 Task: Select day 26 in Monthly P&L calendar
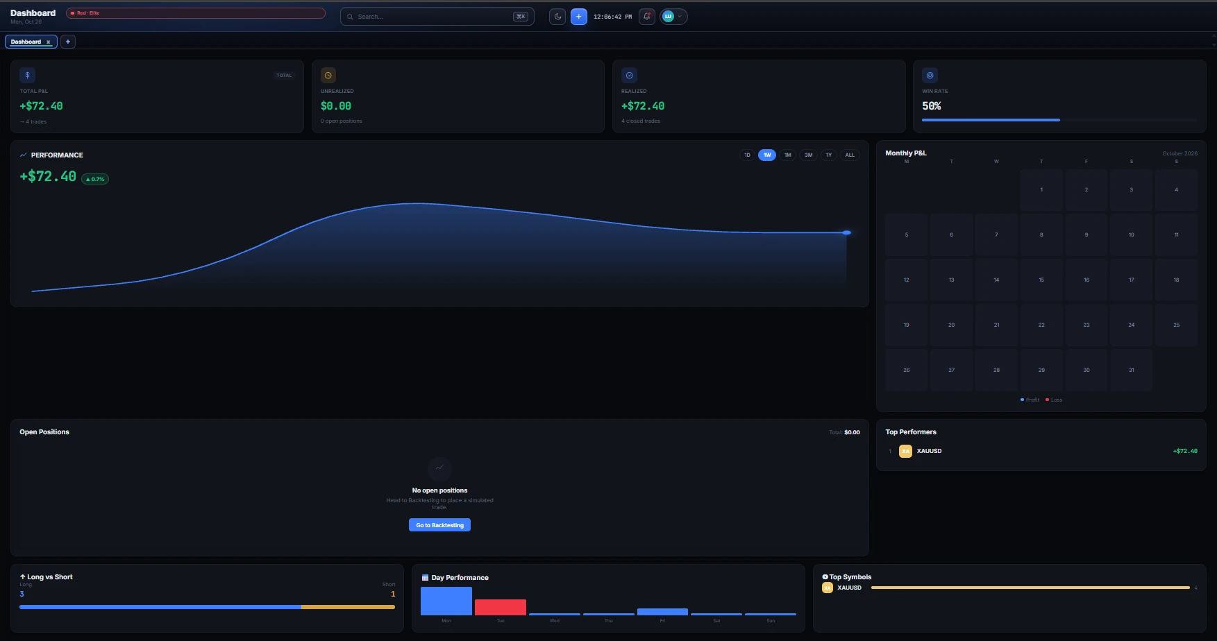point(907,370)
